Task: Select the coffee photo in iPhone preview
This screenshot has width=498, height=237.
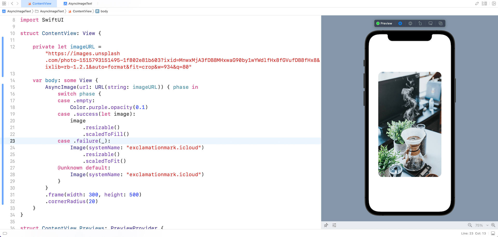Action: coord(410,124)
